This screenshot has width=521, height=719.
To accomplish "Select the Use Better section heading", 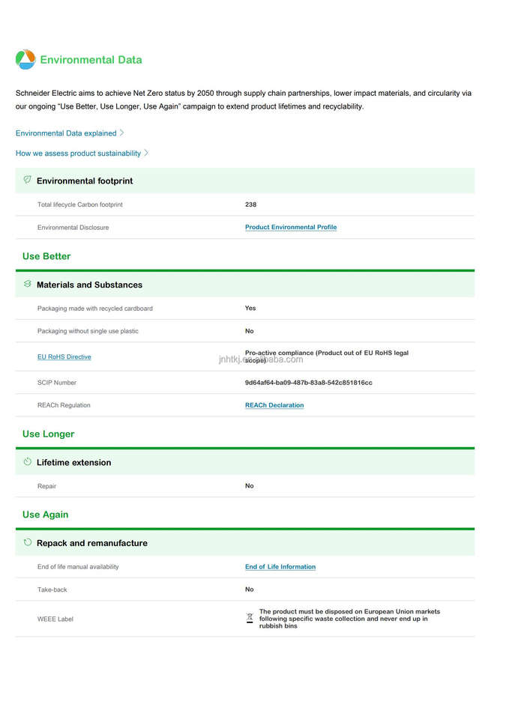I will pos(46,256).
